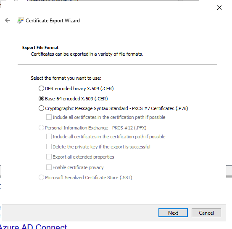Click the Certificate Export Wizard icon
The height and width of the screenshot is (229, 232).
(x=20, y=20)
